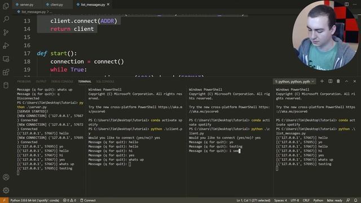Open the Remote Explorer view

pos(6,59)
